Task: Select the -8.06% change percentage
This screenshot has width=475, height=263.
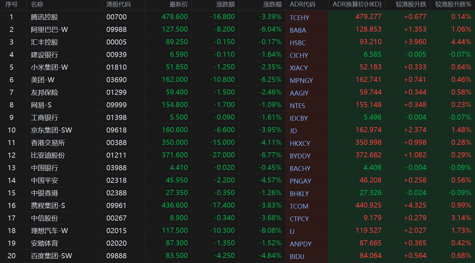Action: pyautogui.click(x=270, y=230)
